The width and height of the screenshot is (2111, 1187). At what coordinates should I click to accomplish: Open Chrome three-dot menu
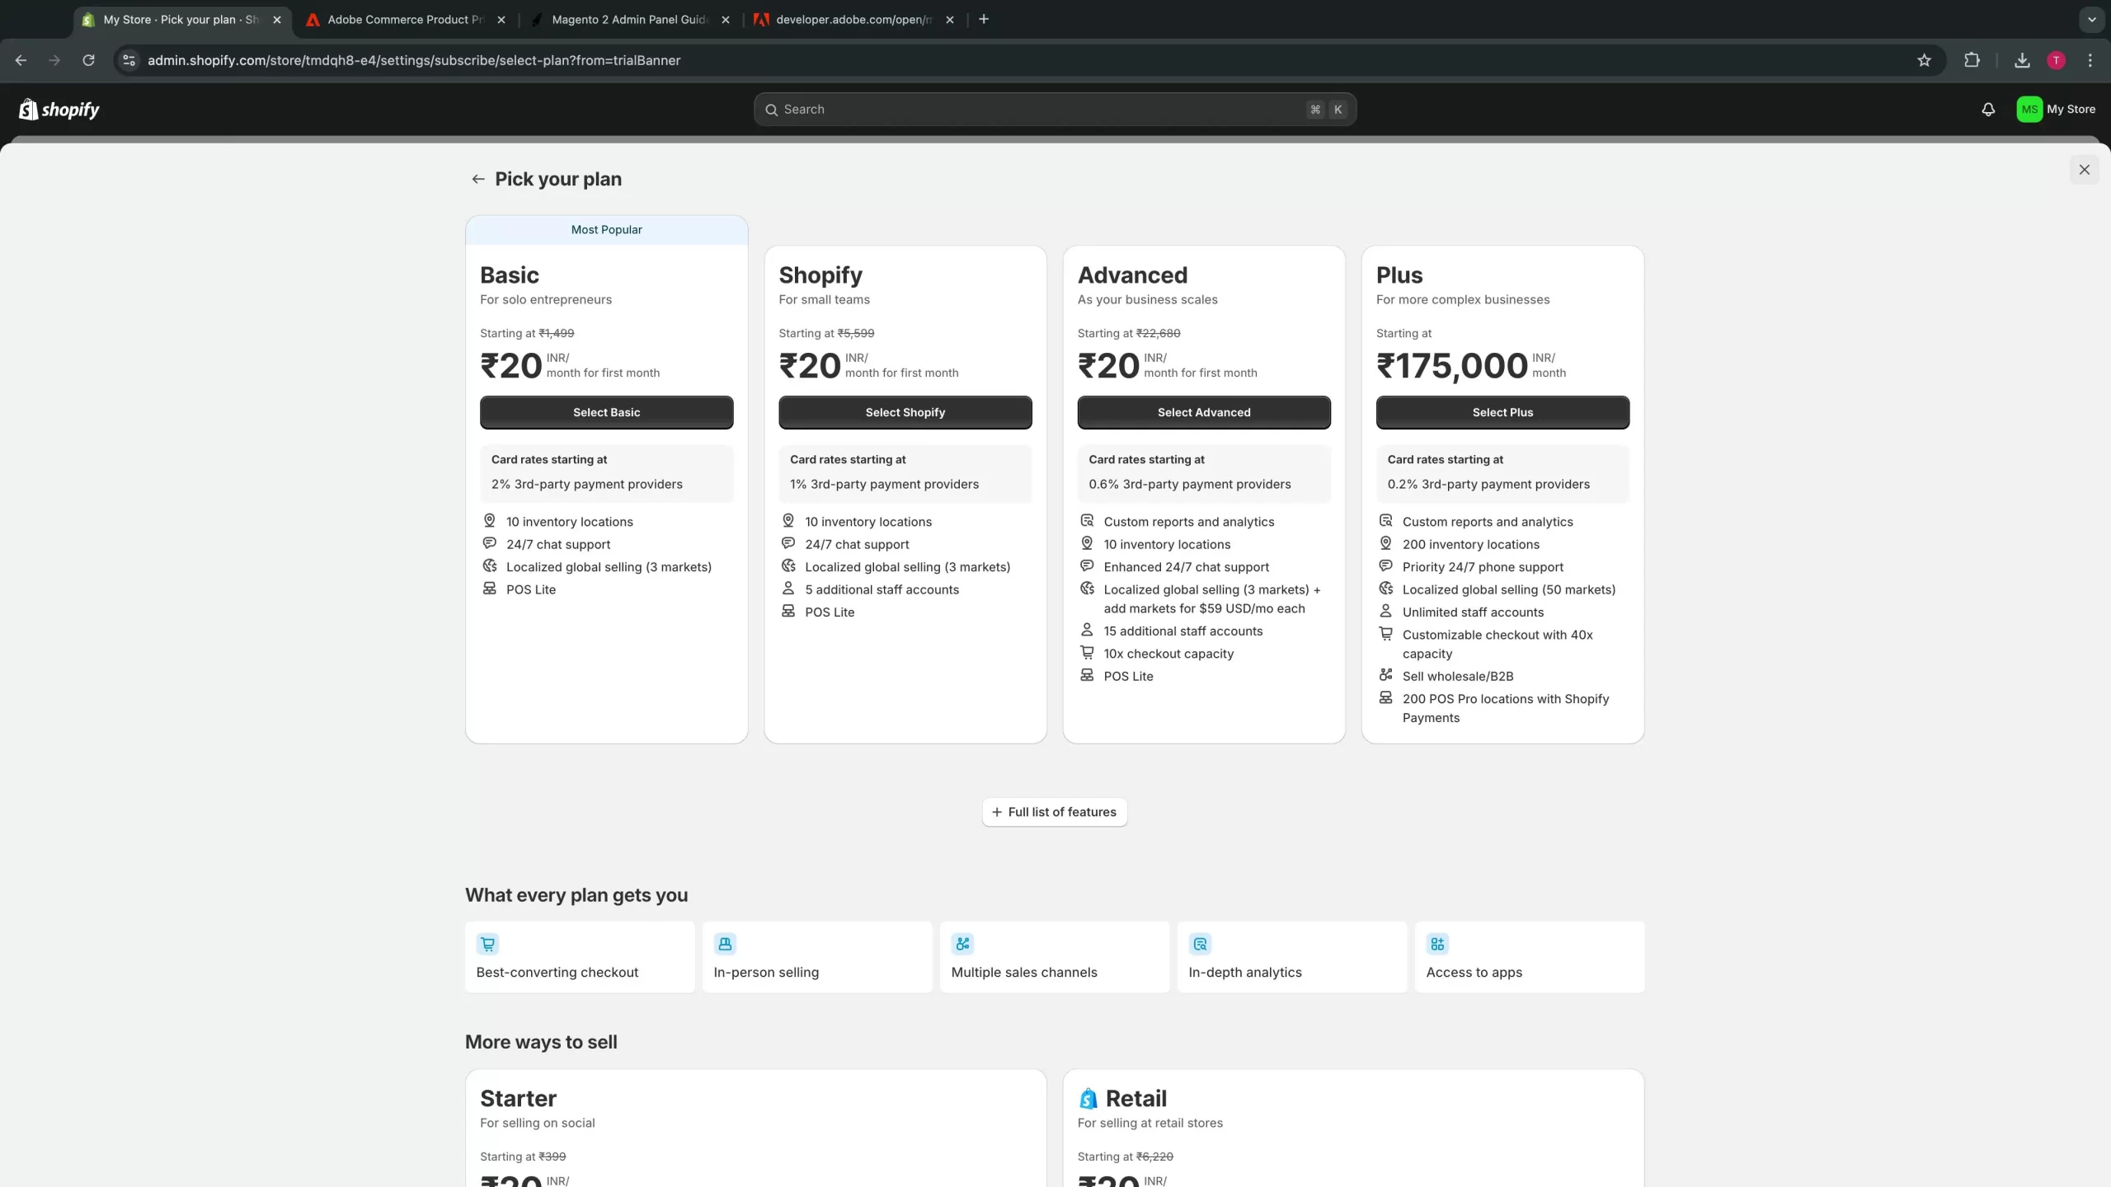pos(2090,60)
